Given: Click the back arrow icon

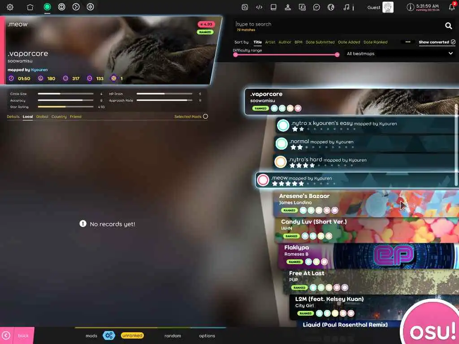Looking at the screenshot, I should (x=6, y=335).
